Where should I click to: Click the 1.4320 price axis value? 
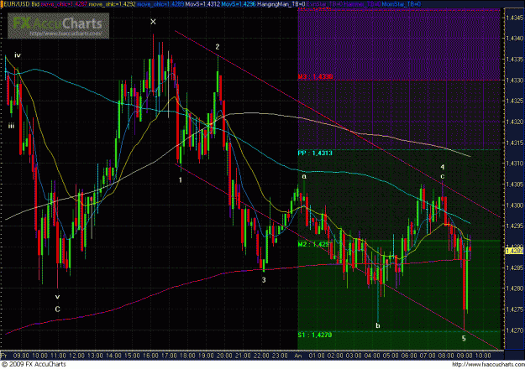tap(515, 122)
